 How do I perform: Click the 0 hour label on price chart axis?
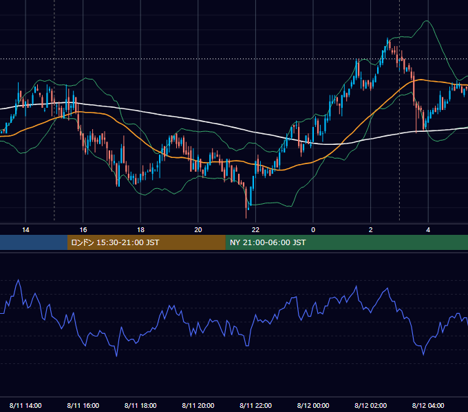(x=313, y=230)
